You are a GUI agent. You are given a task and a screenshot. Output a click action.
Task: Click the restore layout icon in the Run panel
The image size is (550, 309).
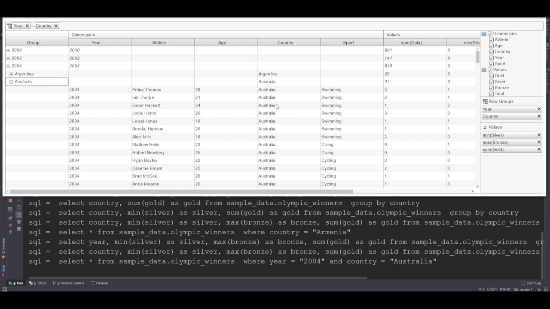(x=10, y=209)
